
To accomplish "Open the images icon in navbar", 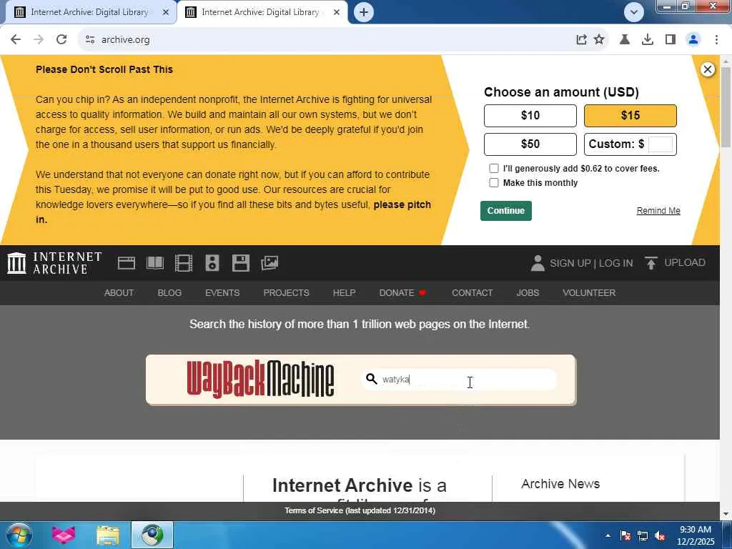I will tap(269, 263).
